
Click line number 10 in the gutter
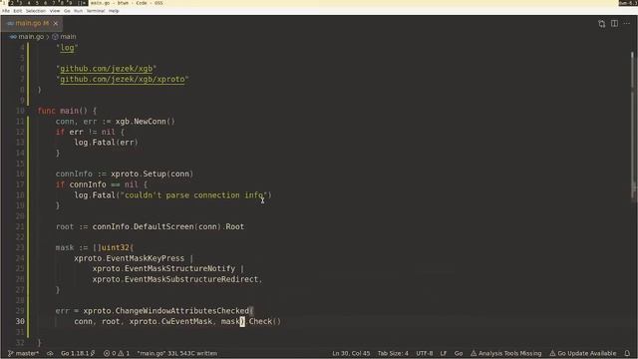(20, 111)
